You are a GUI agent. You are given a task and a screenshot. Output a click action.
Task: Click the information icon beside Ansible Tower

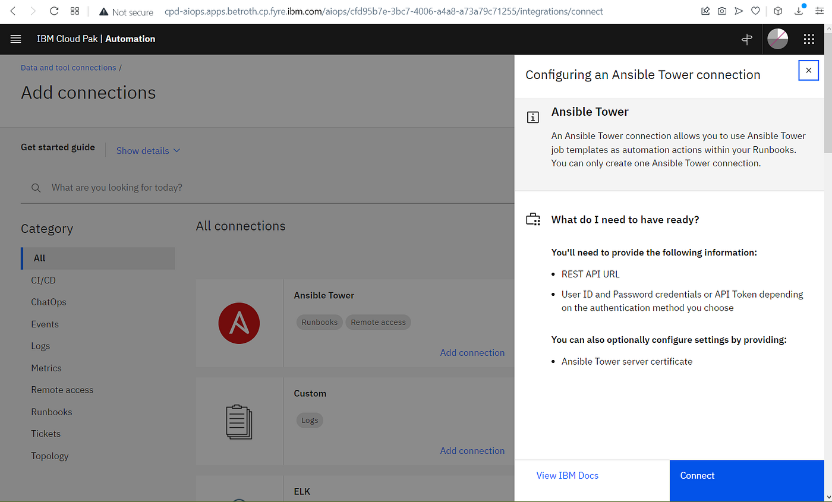coord(533,117)
